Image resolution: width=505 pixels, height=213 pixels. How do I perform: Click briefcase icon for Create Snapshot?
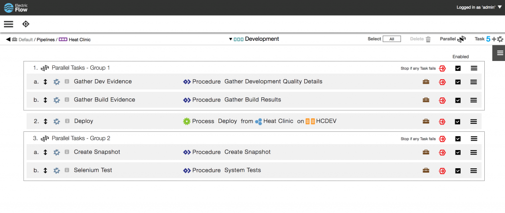click(x=426, y=152)
